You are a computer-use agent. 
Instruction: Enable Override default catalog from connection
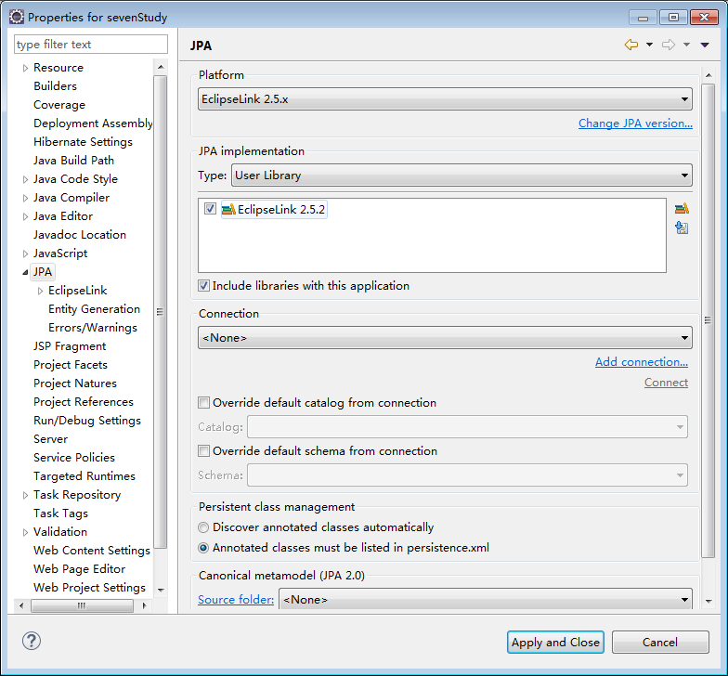click(203, 403)
